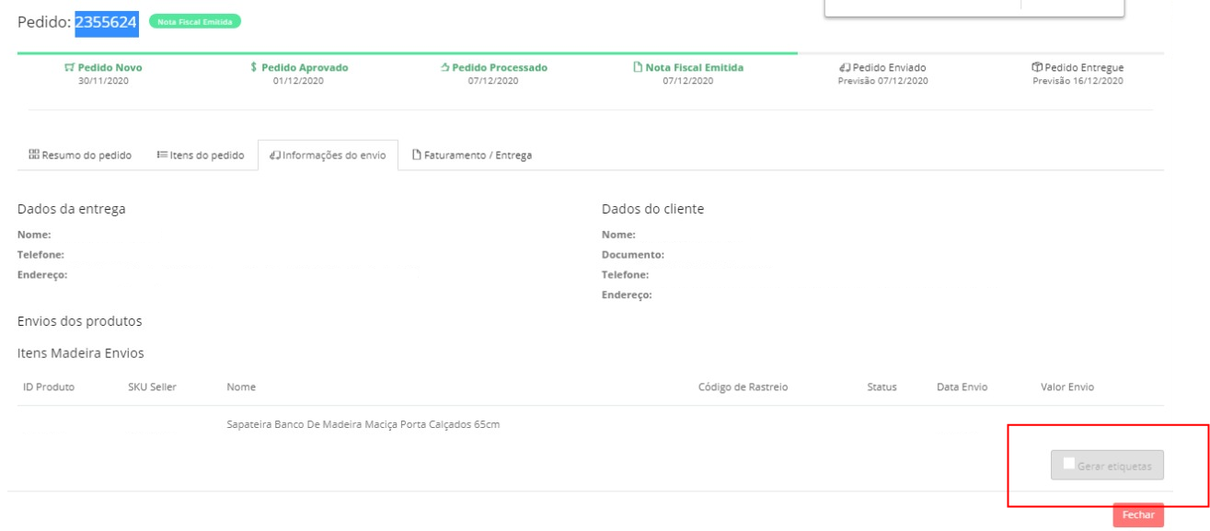Click the Valor Envio column header
The image size is (1210, 531).
(x=1067, y=387)
